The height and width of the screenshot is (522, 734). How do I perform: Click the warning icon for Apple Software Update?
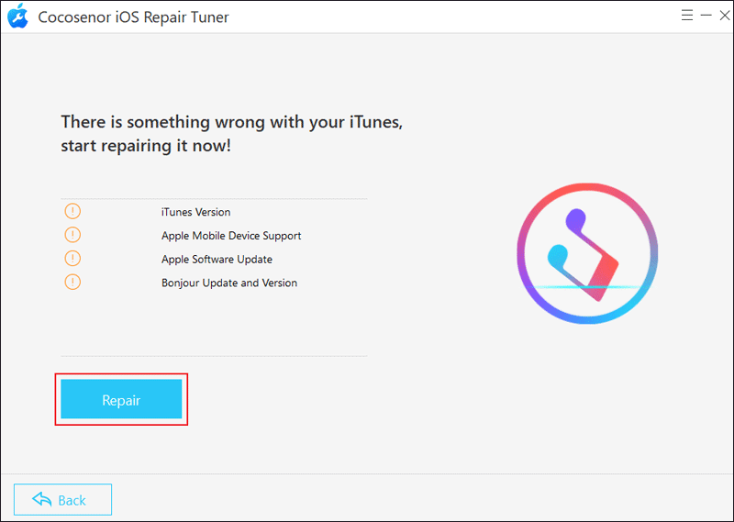(72, 259)
